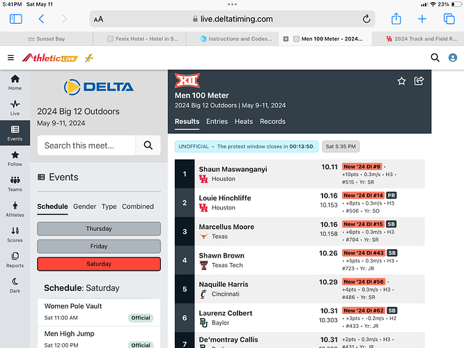
Task: Submit the meet search magnifier button
Action: coord(148,145)
